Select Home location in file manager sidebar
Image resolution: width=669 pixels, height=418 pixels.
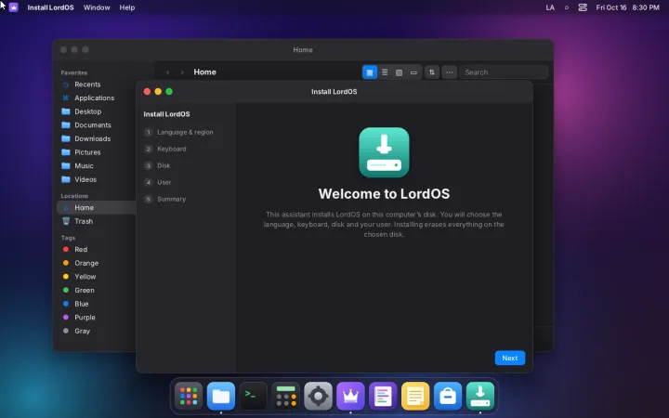click(x=97, y=208)
